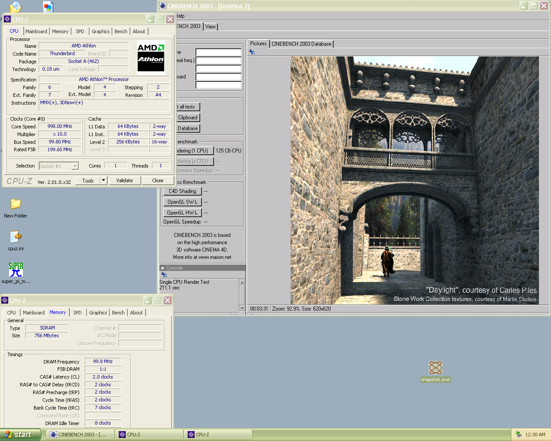
Task: Open About tab in bottom CPU-Z window
Action: click(136, 313)
